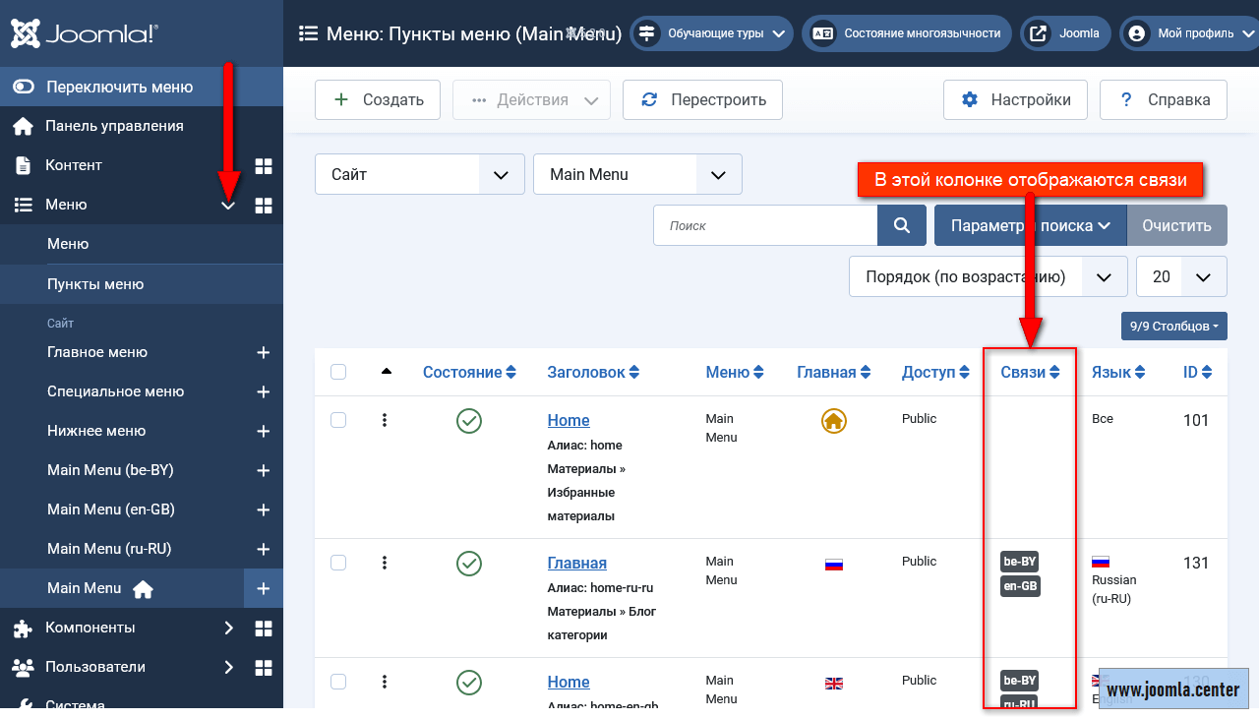Check the select-all checkbox in table header
This screenshot has height=719, width=1259.
coord(338,372)
